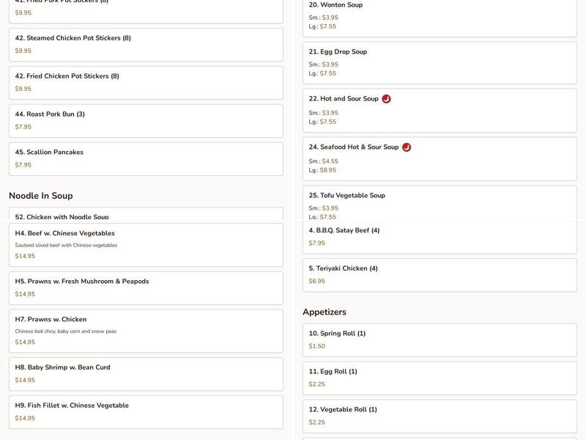Click the Noodle In Soup section heading
The image size is (586, 440).
[x=41, y=196]
